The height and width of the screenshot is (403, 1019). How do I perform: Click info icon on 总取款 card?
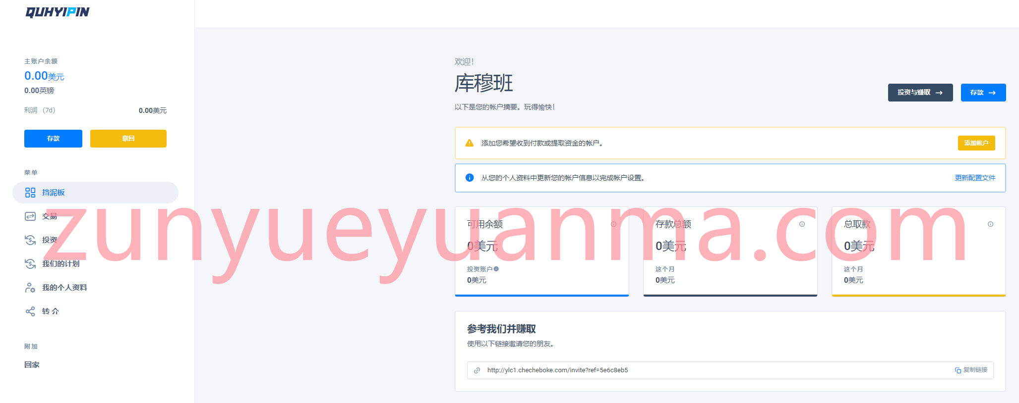pyautogui.click(x=990, y=224)
